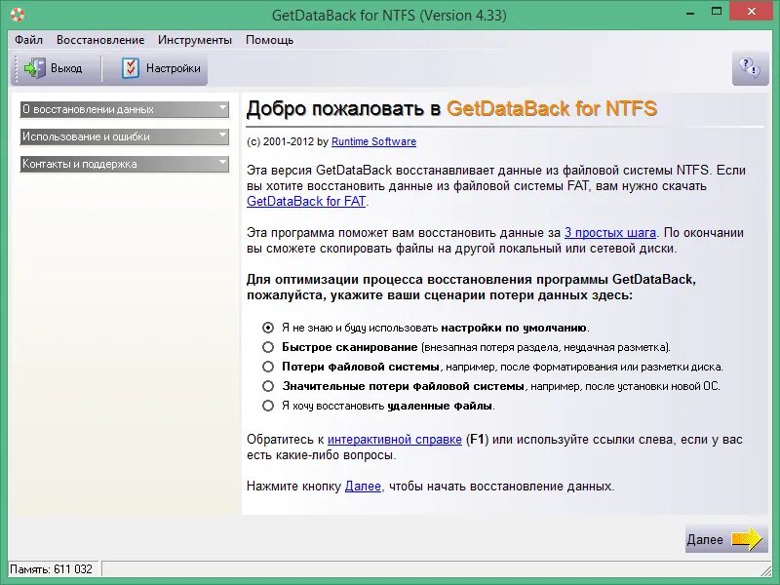This screenshot has width=780, height=585.
Task: Click the window resize grip corner
Action: coord(765,569)
